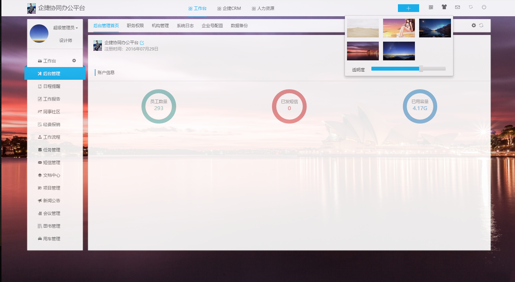This screenshot has height=282, width=515.
Task: Open the 人力资源 section
Action: tap(263, 8)
